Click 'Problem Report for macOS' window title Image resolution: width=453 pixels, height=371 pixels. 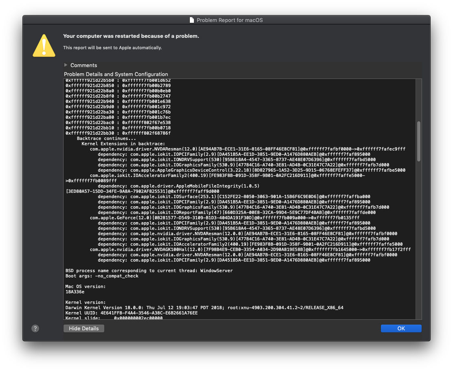tap(230, 20)
